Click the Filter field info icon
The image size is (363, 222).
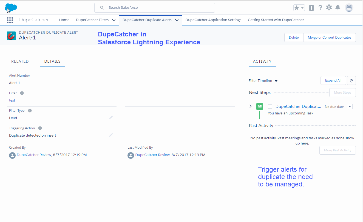click(22, 93)
